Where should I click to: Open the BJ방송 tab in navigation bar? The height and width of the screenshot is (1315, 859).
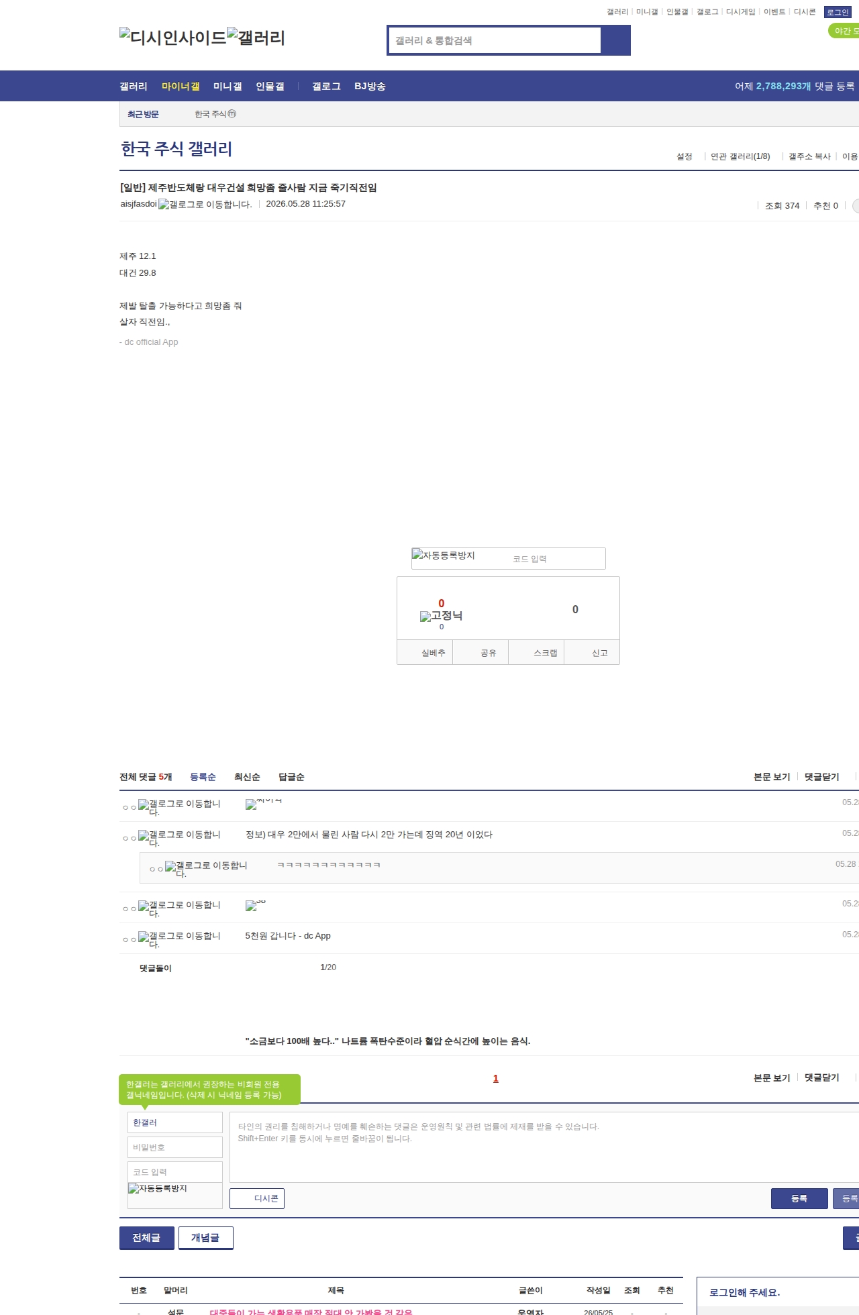pyautogui.click(x=370, y=87)
